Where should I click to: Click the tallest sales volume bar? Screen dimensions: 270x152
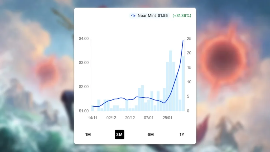(x=170, y=79)
